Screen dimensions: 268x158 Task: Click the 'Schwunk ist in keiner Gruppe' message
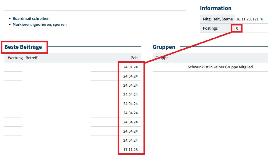pyautogui.click(x=221, y=67)
